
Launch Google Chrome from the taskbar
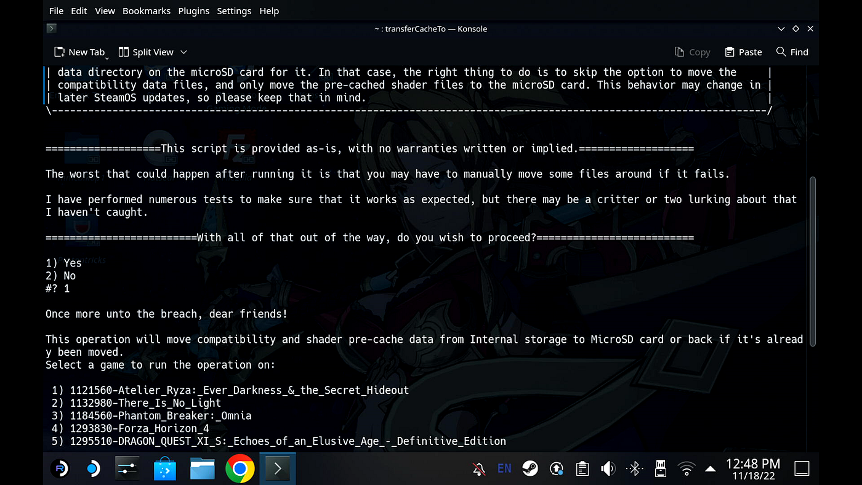tap(240, 469)
